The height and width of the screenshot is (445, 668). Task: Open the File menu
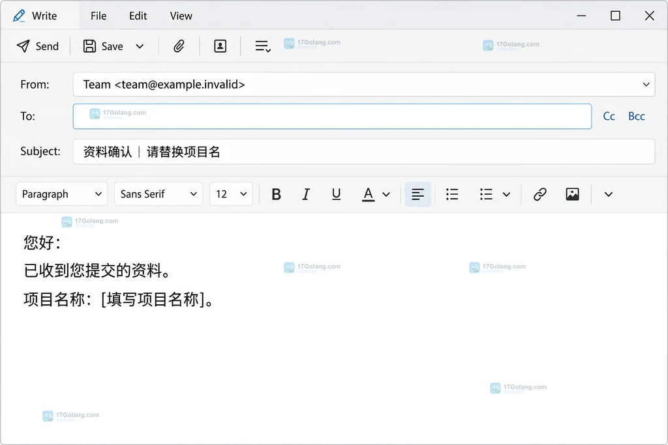pyautogui.click(x=99, y=16)
